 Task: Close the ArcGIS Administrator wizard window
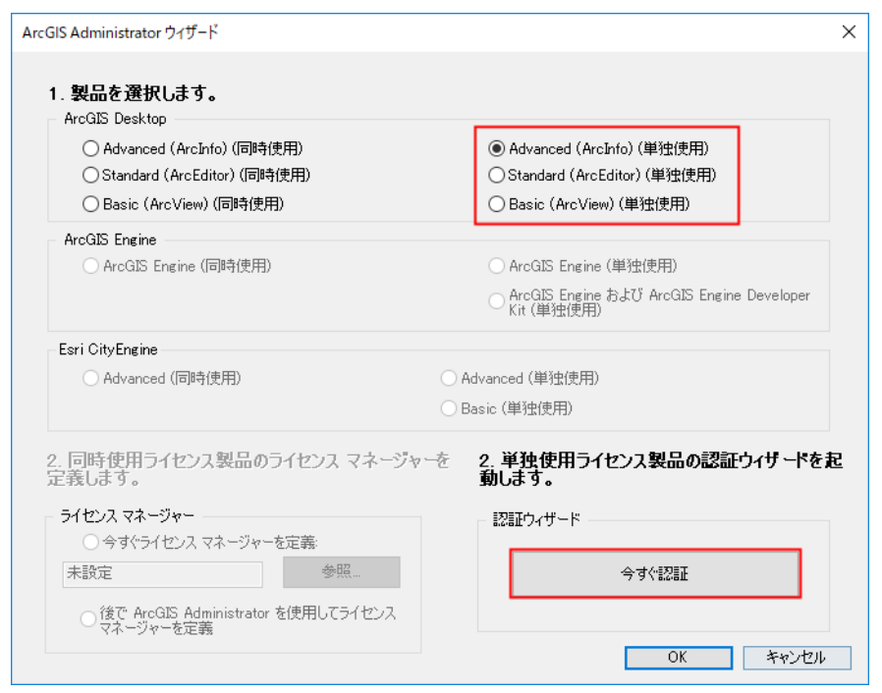click(849, 32)
